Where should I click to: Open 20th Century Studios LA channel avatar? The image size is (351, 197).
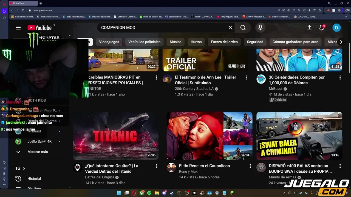coord(167,79)
